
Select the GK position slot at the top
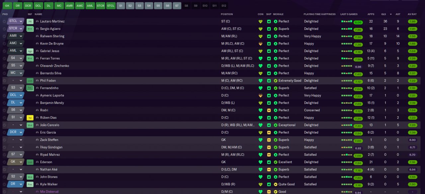click(7, 6)
